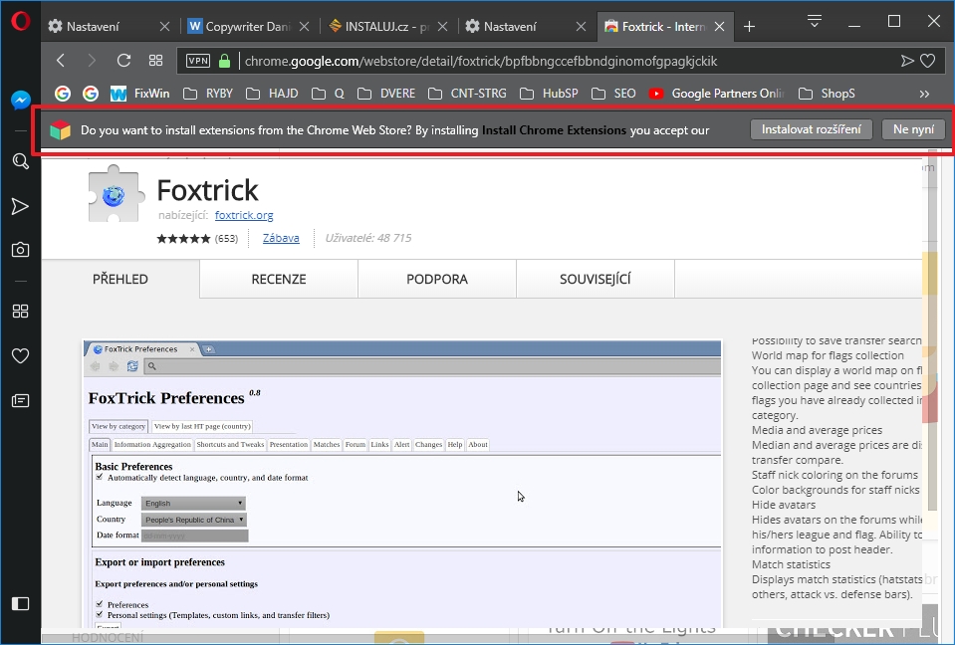Open Speed Dial from the toolbar
This screenshot has width=955, height=645.
tap(156, 61)
